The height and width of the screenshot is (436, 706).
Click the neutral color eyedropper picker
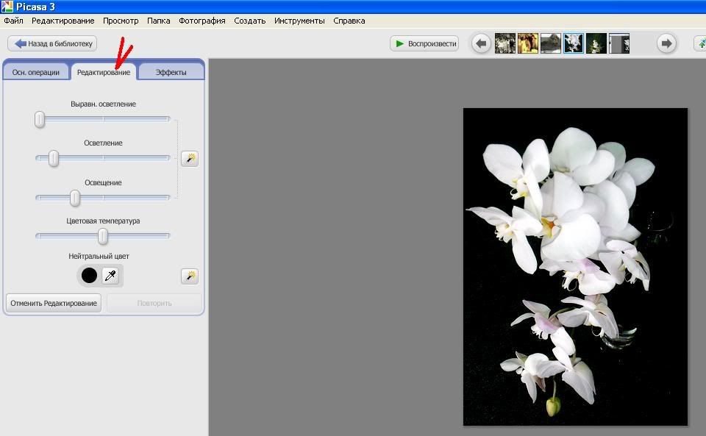110,276
